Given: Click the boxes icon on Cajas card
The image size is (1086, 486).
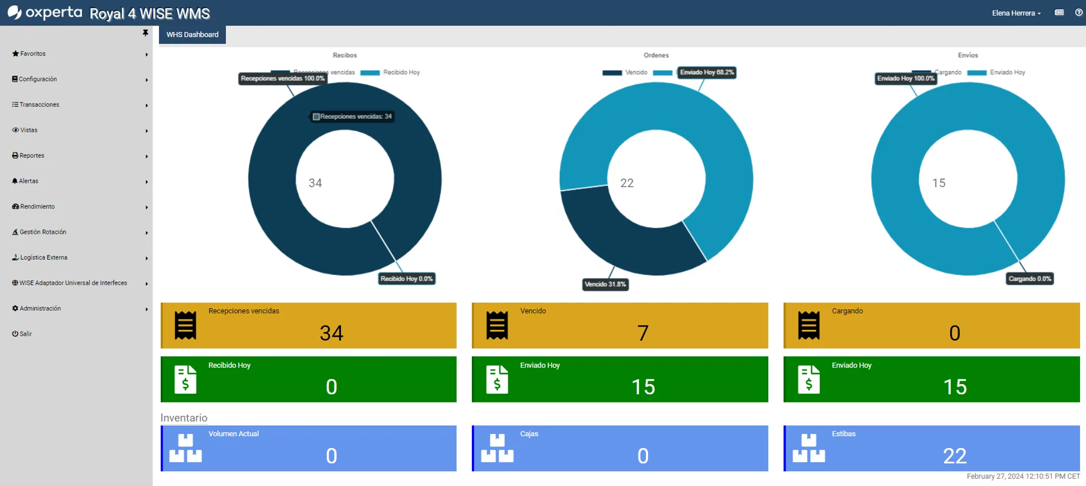Looking at the screenshot, I should coord(497,448).
